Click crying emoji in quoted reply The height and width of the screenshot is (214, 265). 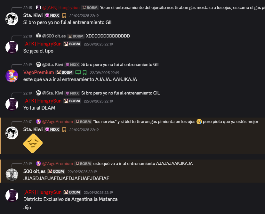199,122
